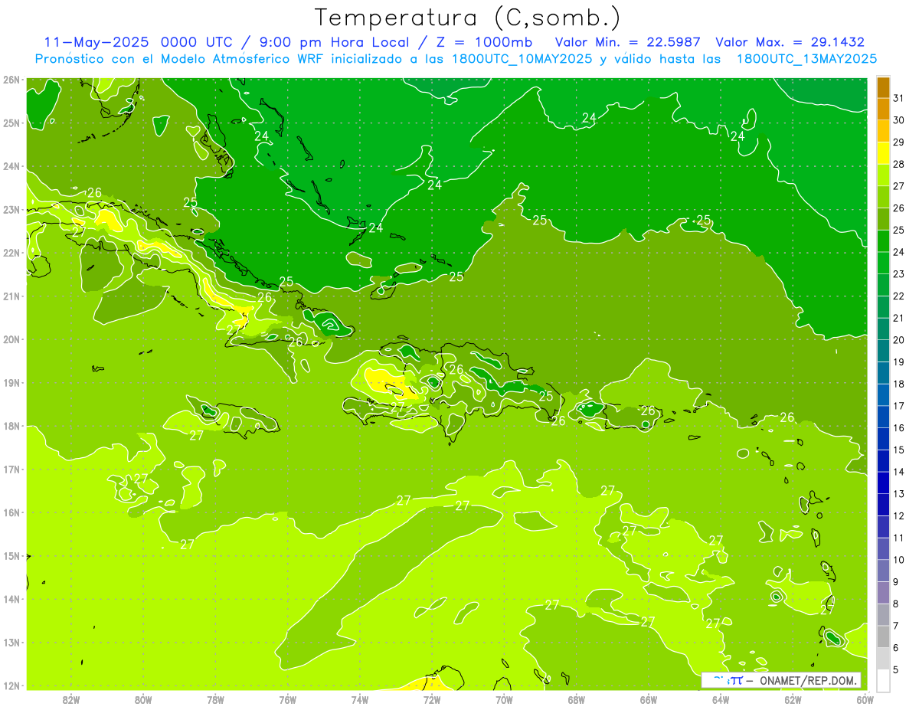Click the teal swatch between 19 and 20
The image size is (919, 710).
click(883, 351)
